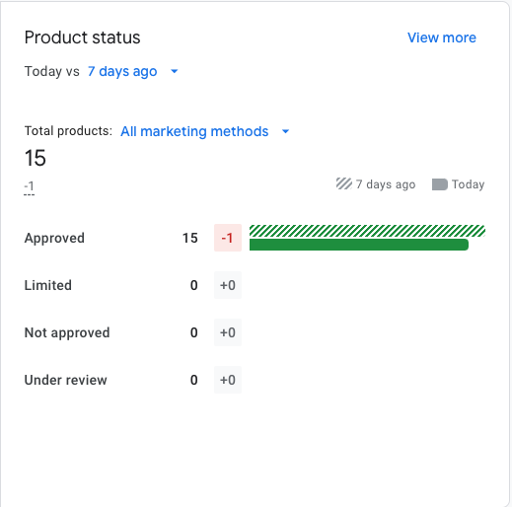The height and width of the screenshot is (507, 512).
Task: Click the underlined -1 total change indicator
Action: pyautogui.click(x=30, y=186)
